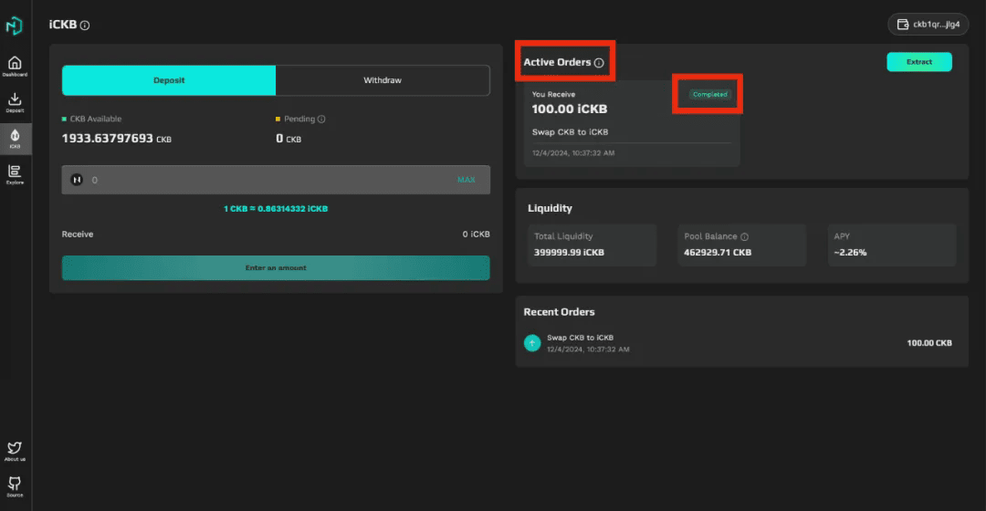Viewport: 986px width, 511px height.
Task: Open the Dashboard page from sidebar
Action: click(x=15, y=66)
